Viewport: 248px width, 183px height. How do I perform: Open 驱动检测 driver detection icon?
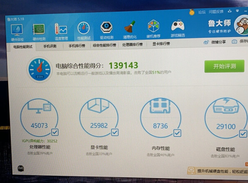point(107,27)
